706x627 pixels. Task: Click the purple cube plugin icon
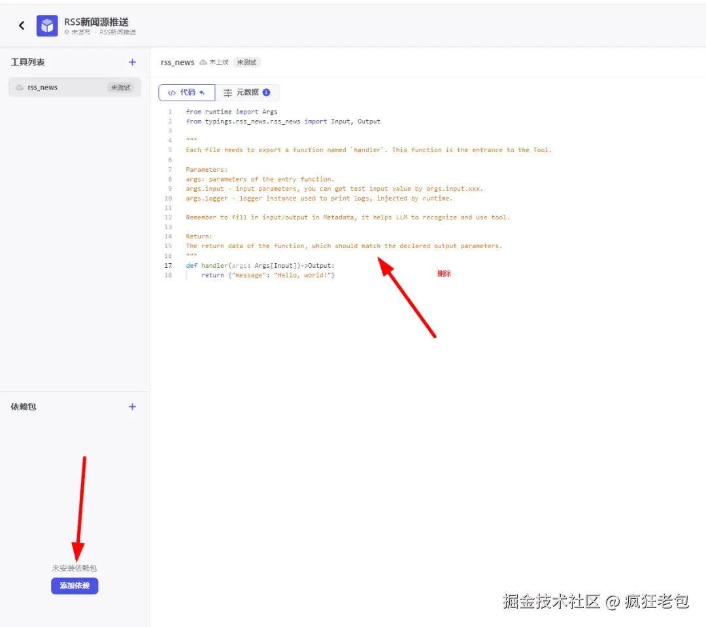[x=47, y=25]
